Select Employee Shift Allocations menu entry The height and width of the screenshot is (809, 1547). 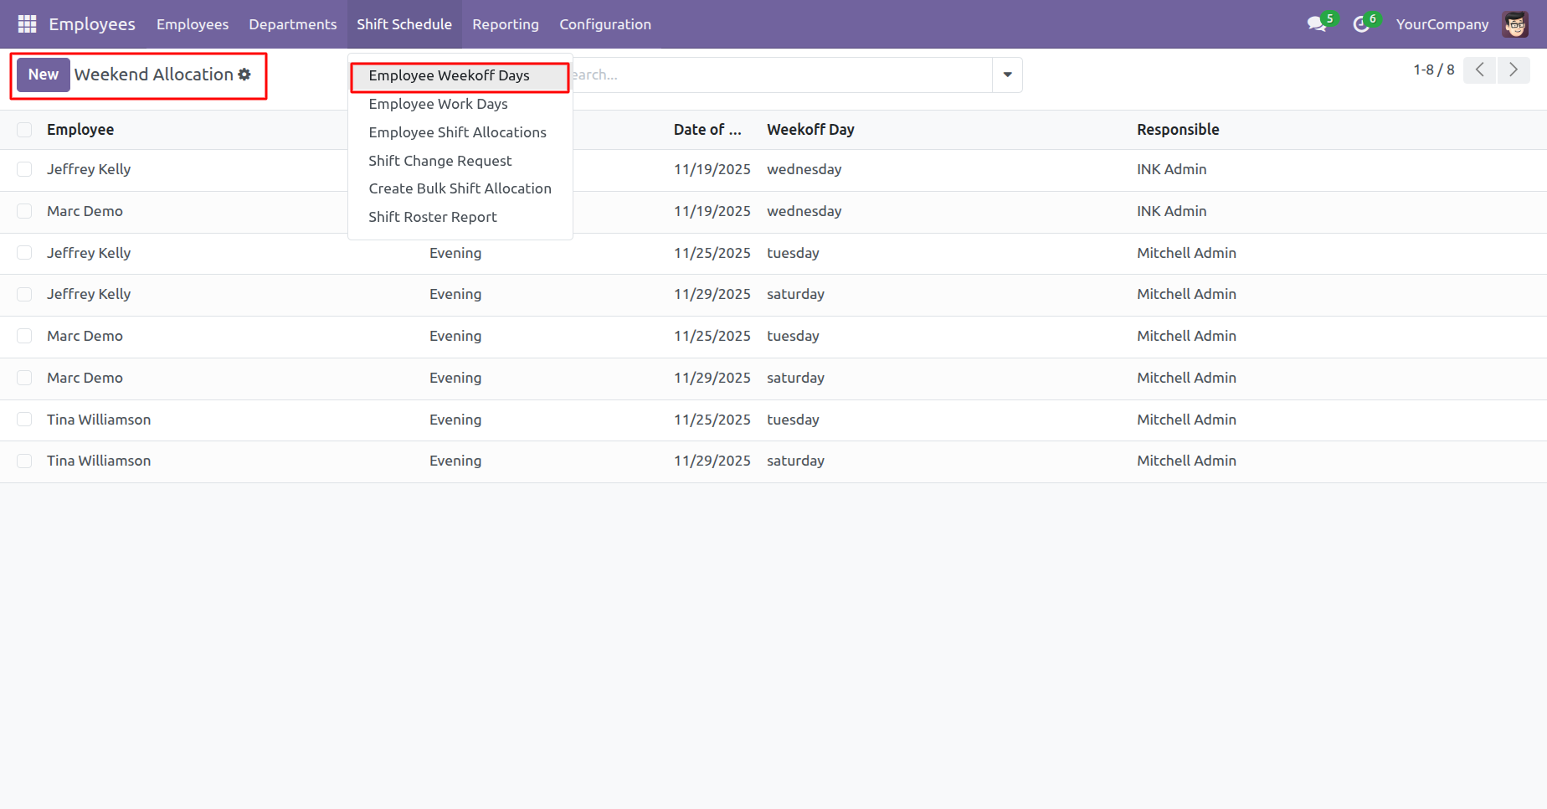(x=460, y=132)
